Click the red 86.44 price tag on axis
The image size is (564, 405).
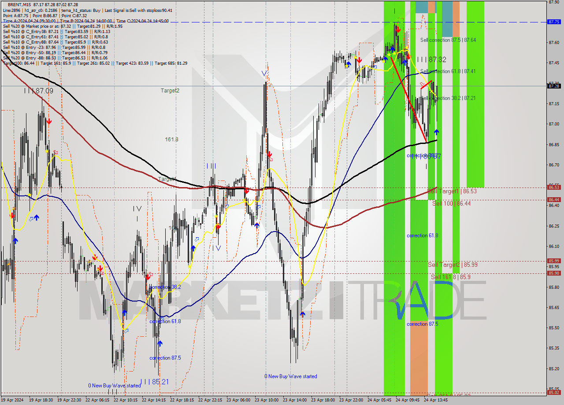point(554,200)
